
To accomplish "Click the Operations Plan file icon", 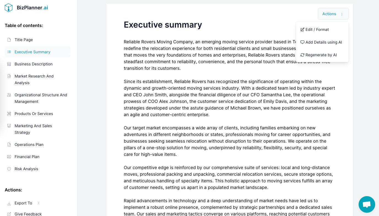I will point(9,145).
